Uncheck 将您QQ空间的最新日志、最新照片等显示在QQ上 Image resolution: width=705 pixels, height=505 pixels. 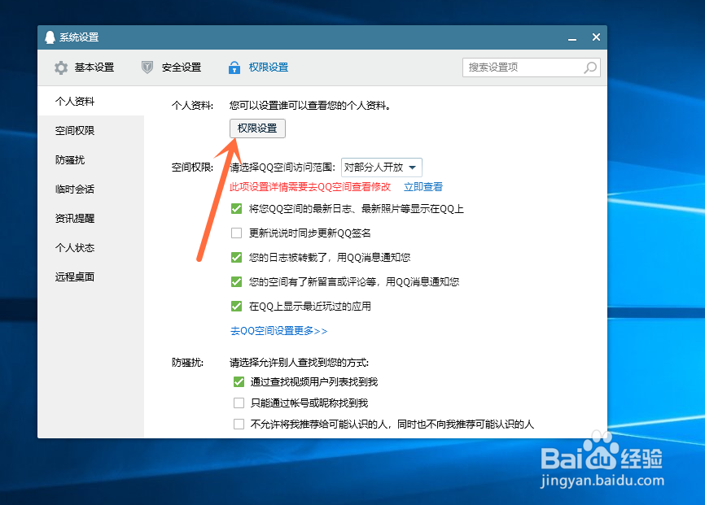(239, 209)
